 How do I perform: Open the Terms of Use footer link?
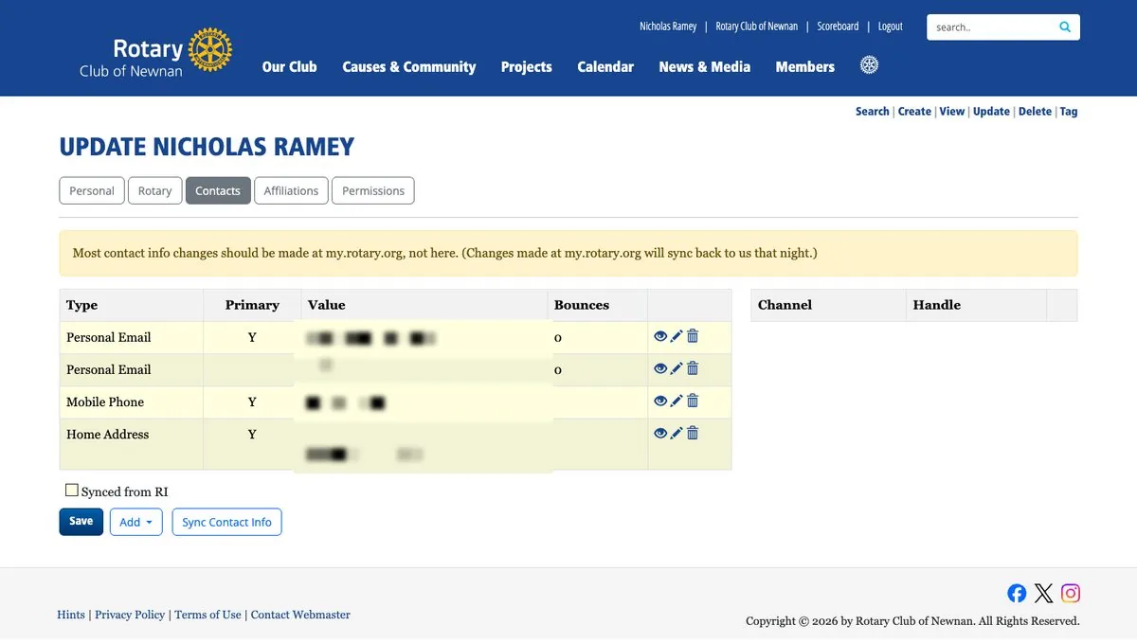(x=208, y=615)
